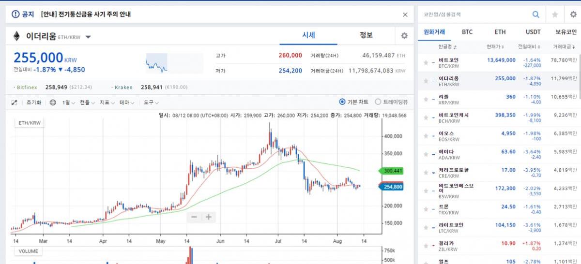Favorite 트론 TRX/KRW with star
This screenshot has width=581, height=264.
426,209
